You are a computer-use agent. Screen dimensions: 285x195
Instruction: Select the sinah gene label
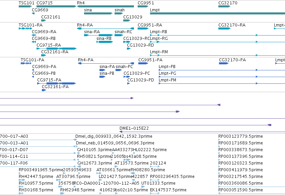[120, 10]
